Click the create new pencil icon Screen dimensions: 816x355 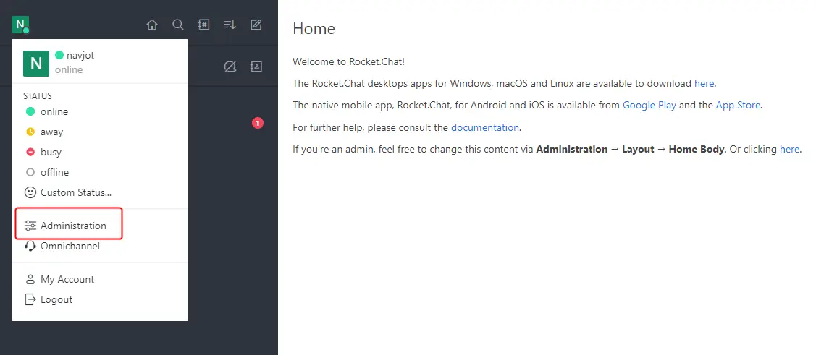(256, 25)
